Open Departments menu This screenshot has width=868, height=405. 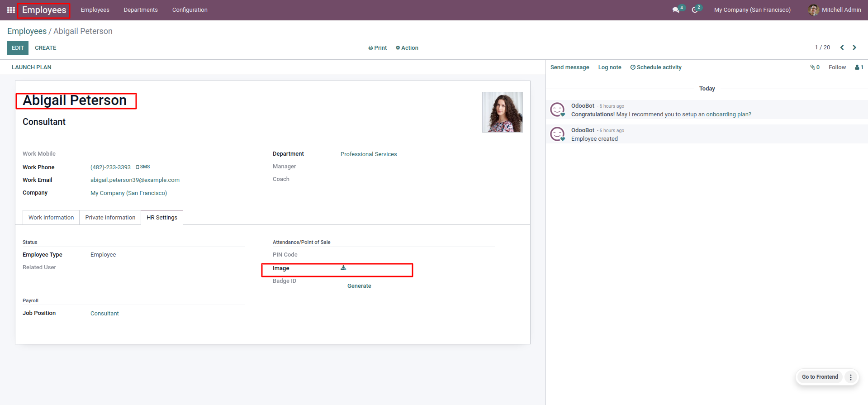141,10
